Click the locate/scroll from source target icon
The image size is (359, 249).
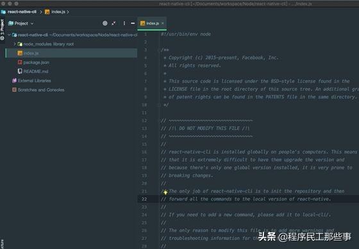[105, 23]
